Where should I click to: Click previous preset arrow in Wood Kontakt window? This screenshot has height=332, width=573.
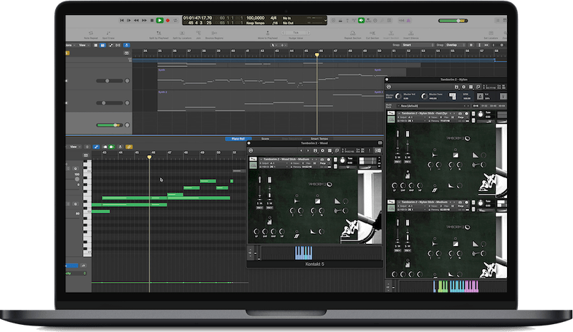[x=301, y=150]
